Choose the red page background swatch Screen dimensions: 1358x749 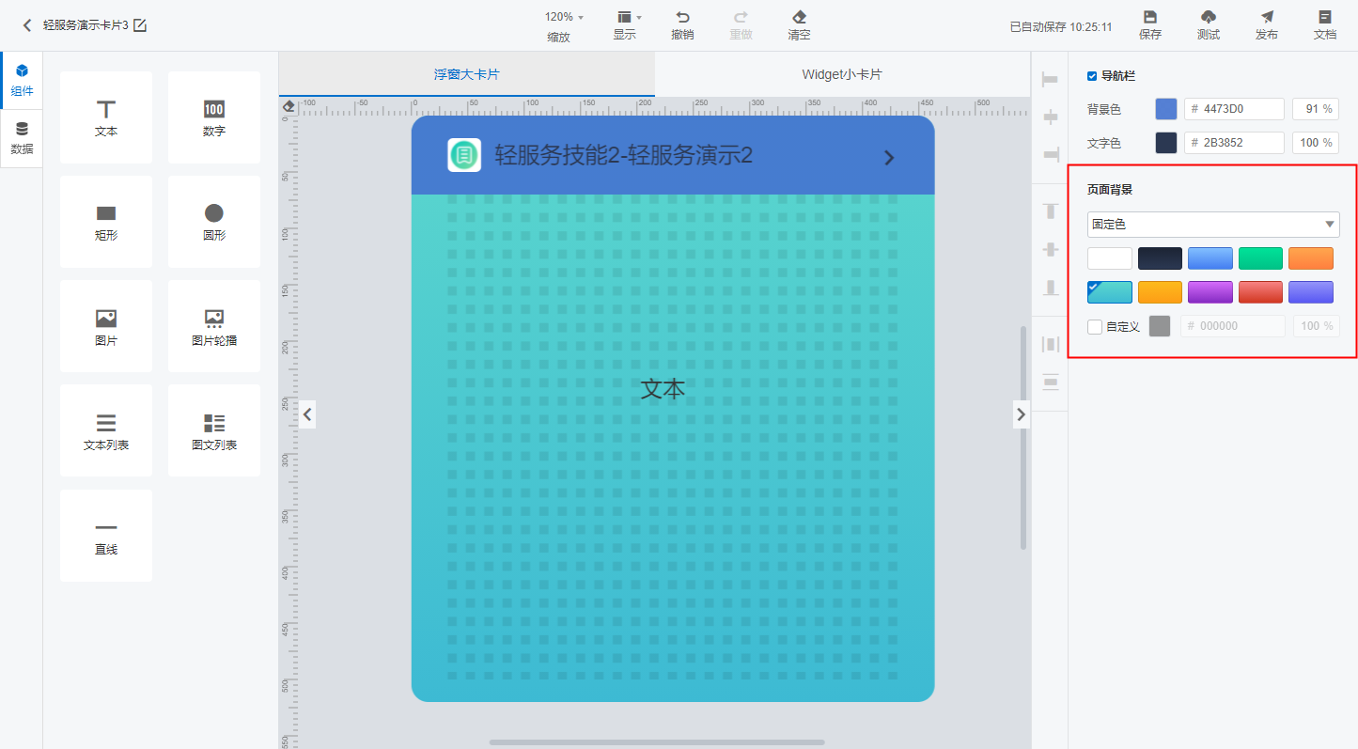coord(1260,292)
